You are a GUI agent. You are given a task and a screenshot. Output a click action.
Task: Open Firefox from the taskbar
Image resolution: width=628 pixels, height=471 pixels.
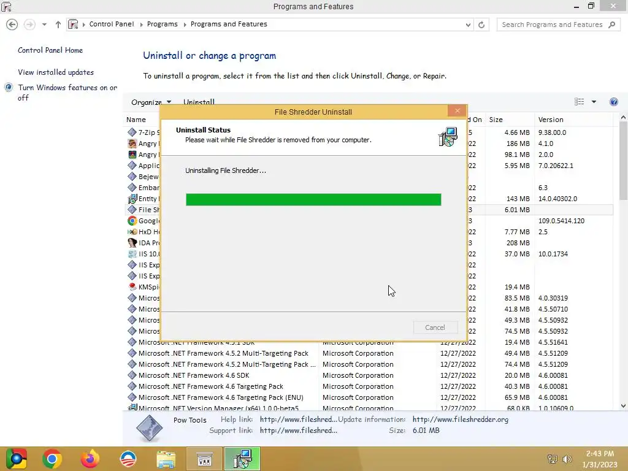(x=90, y=459)
